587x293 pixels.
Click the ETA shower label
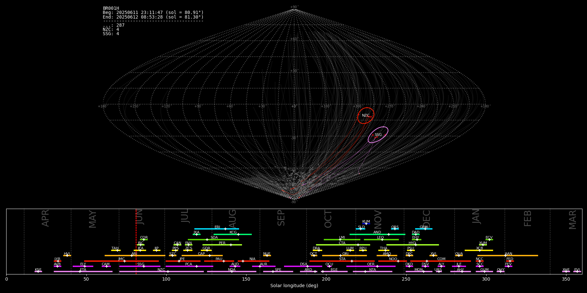[x=83, y=270]
